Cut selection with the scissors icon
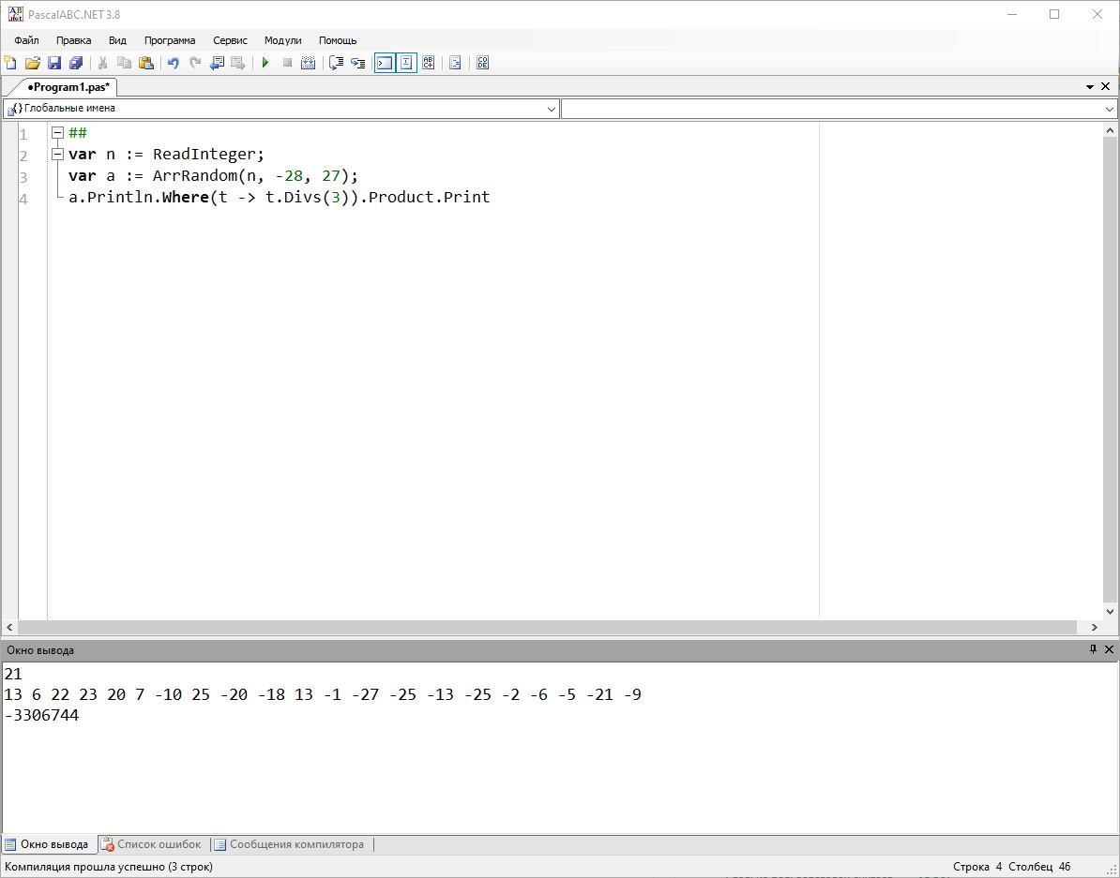1120x878 pixels. pos(103,63)
